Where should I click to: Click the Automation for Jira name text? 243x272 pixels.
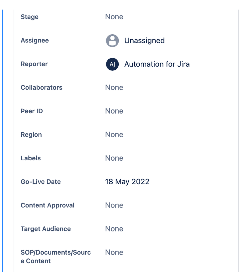coord(157,64)
